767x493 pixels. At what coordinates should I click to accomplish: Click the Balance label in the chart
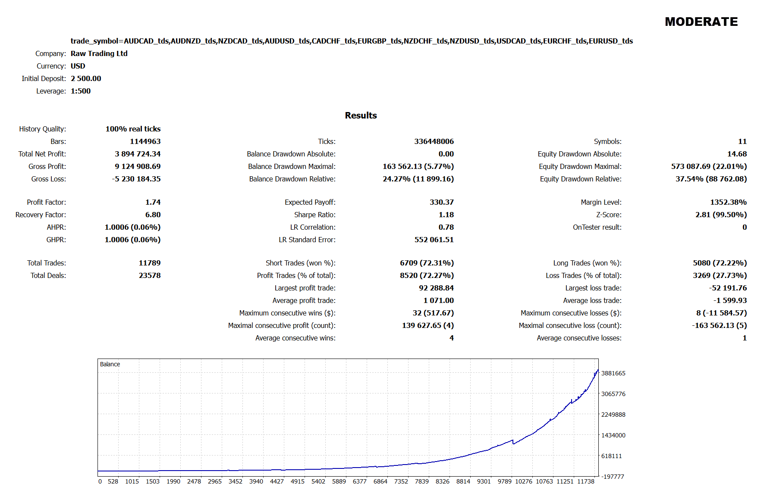[x=110, y=364]
